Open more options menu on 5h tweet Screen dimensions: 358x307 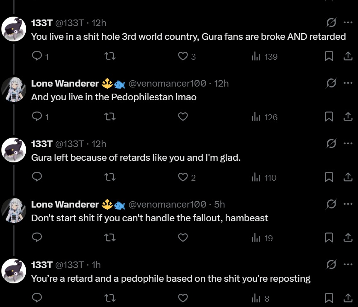(x=348, y=204)
